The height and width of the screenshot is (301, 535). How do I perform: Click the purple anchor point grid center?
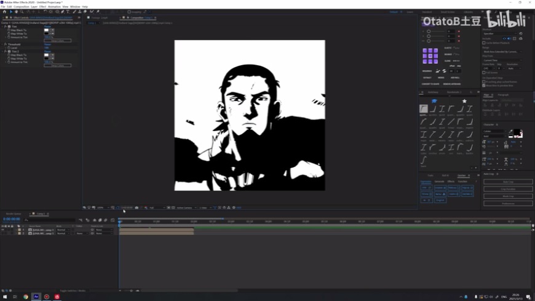click(430, 56)
